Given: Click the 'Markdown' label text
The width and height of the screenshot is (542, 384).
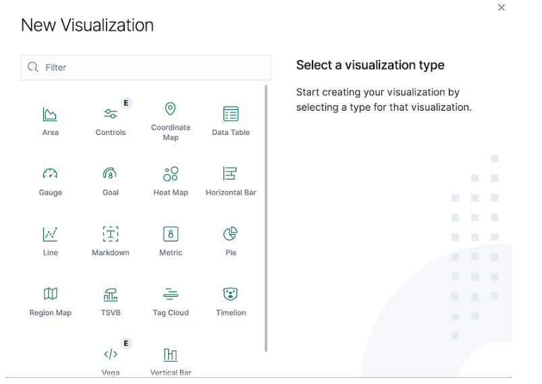Looking at the screenshot, I should [x=111, y=252].
